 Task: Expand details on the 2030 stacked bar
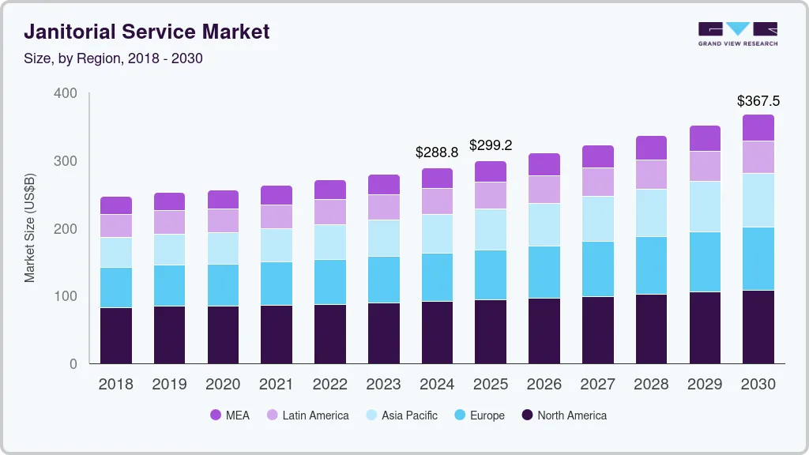(x=758, y=237)
